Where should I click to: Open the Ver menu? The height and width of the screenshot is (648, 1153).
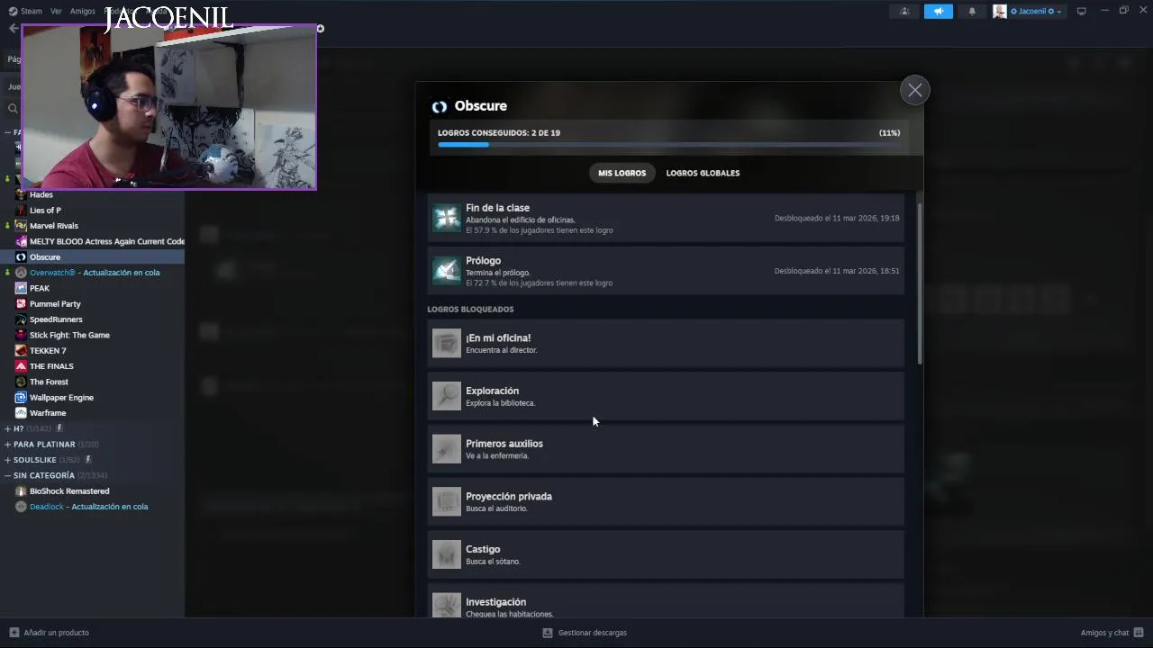click(x=56, y=11)
